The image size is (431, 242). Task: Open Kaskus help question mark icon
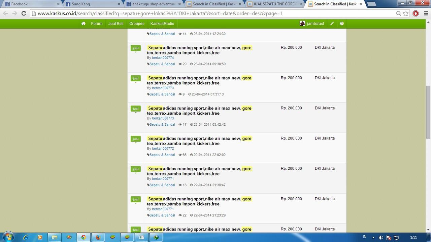click(x=342, y=24)
